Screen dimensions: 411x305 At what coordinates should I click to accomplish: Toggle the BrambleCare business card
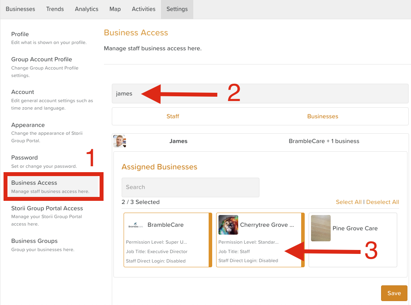click(x=168, y=240)
